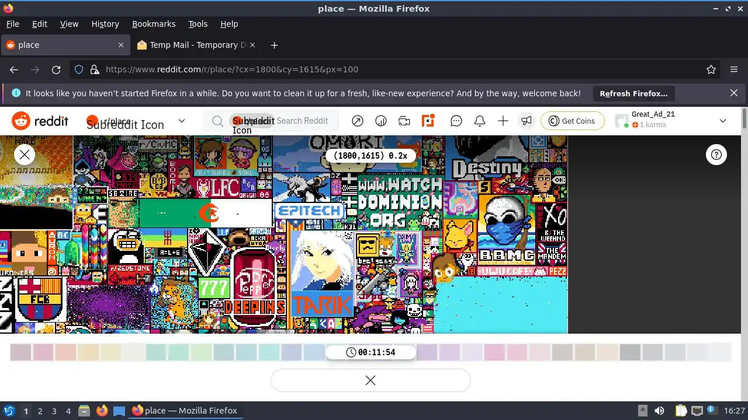Click the info icon in notification bar
The height and width of the screenshot is (420, 748).
tap(16, 93)
